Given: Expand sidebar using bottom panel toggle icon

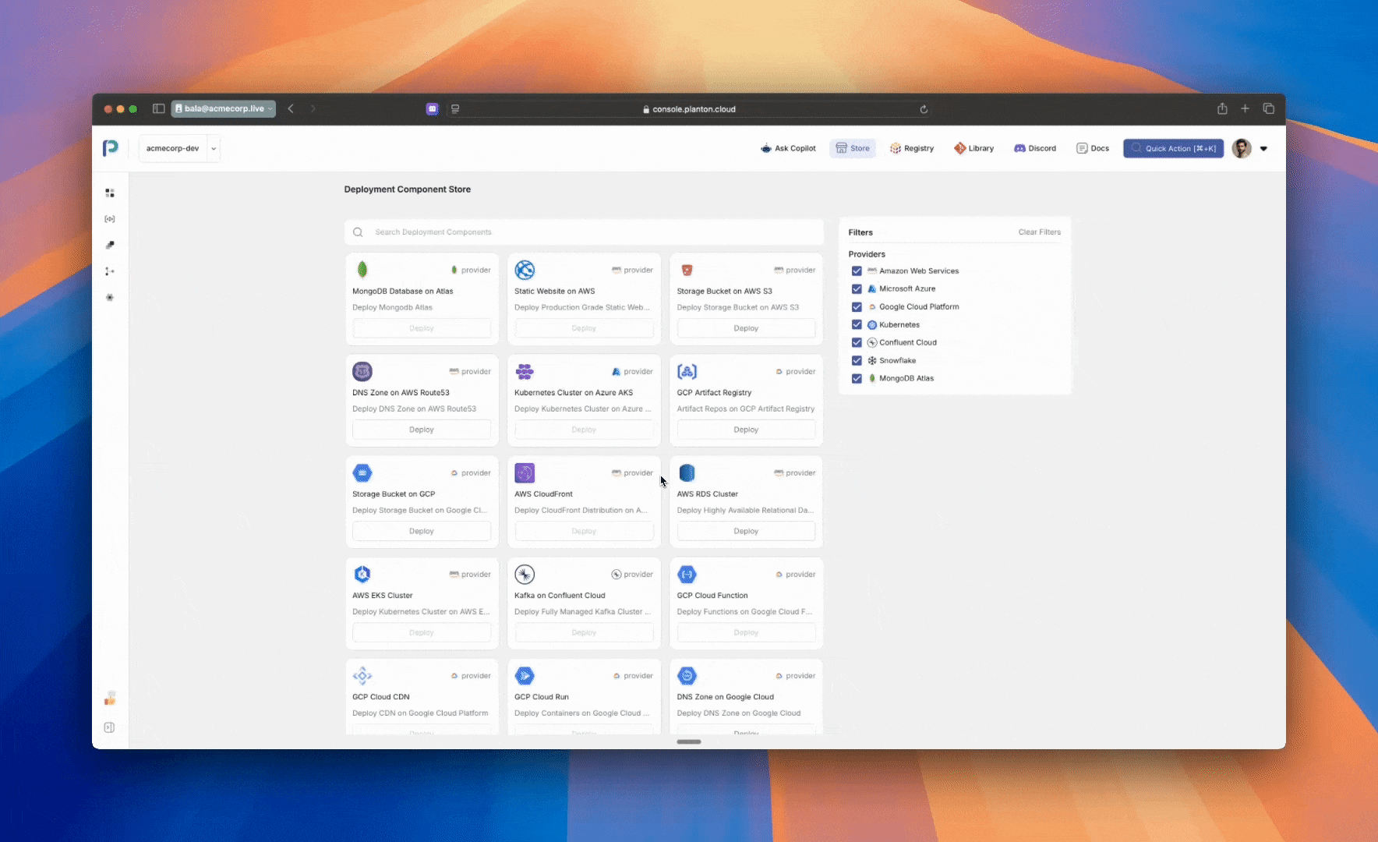Looking at the screenshot, I should coord(110,727).
